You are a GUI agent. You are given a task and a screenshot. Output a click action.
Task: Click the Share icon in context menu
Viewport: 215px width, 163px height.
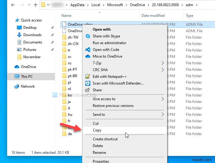coord(88,90)
